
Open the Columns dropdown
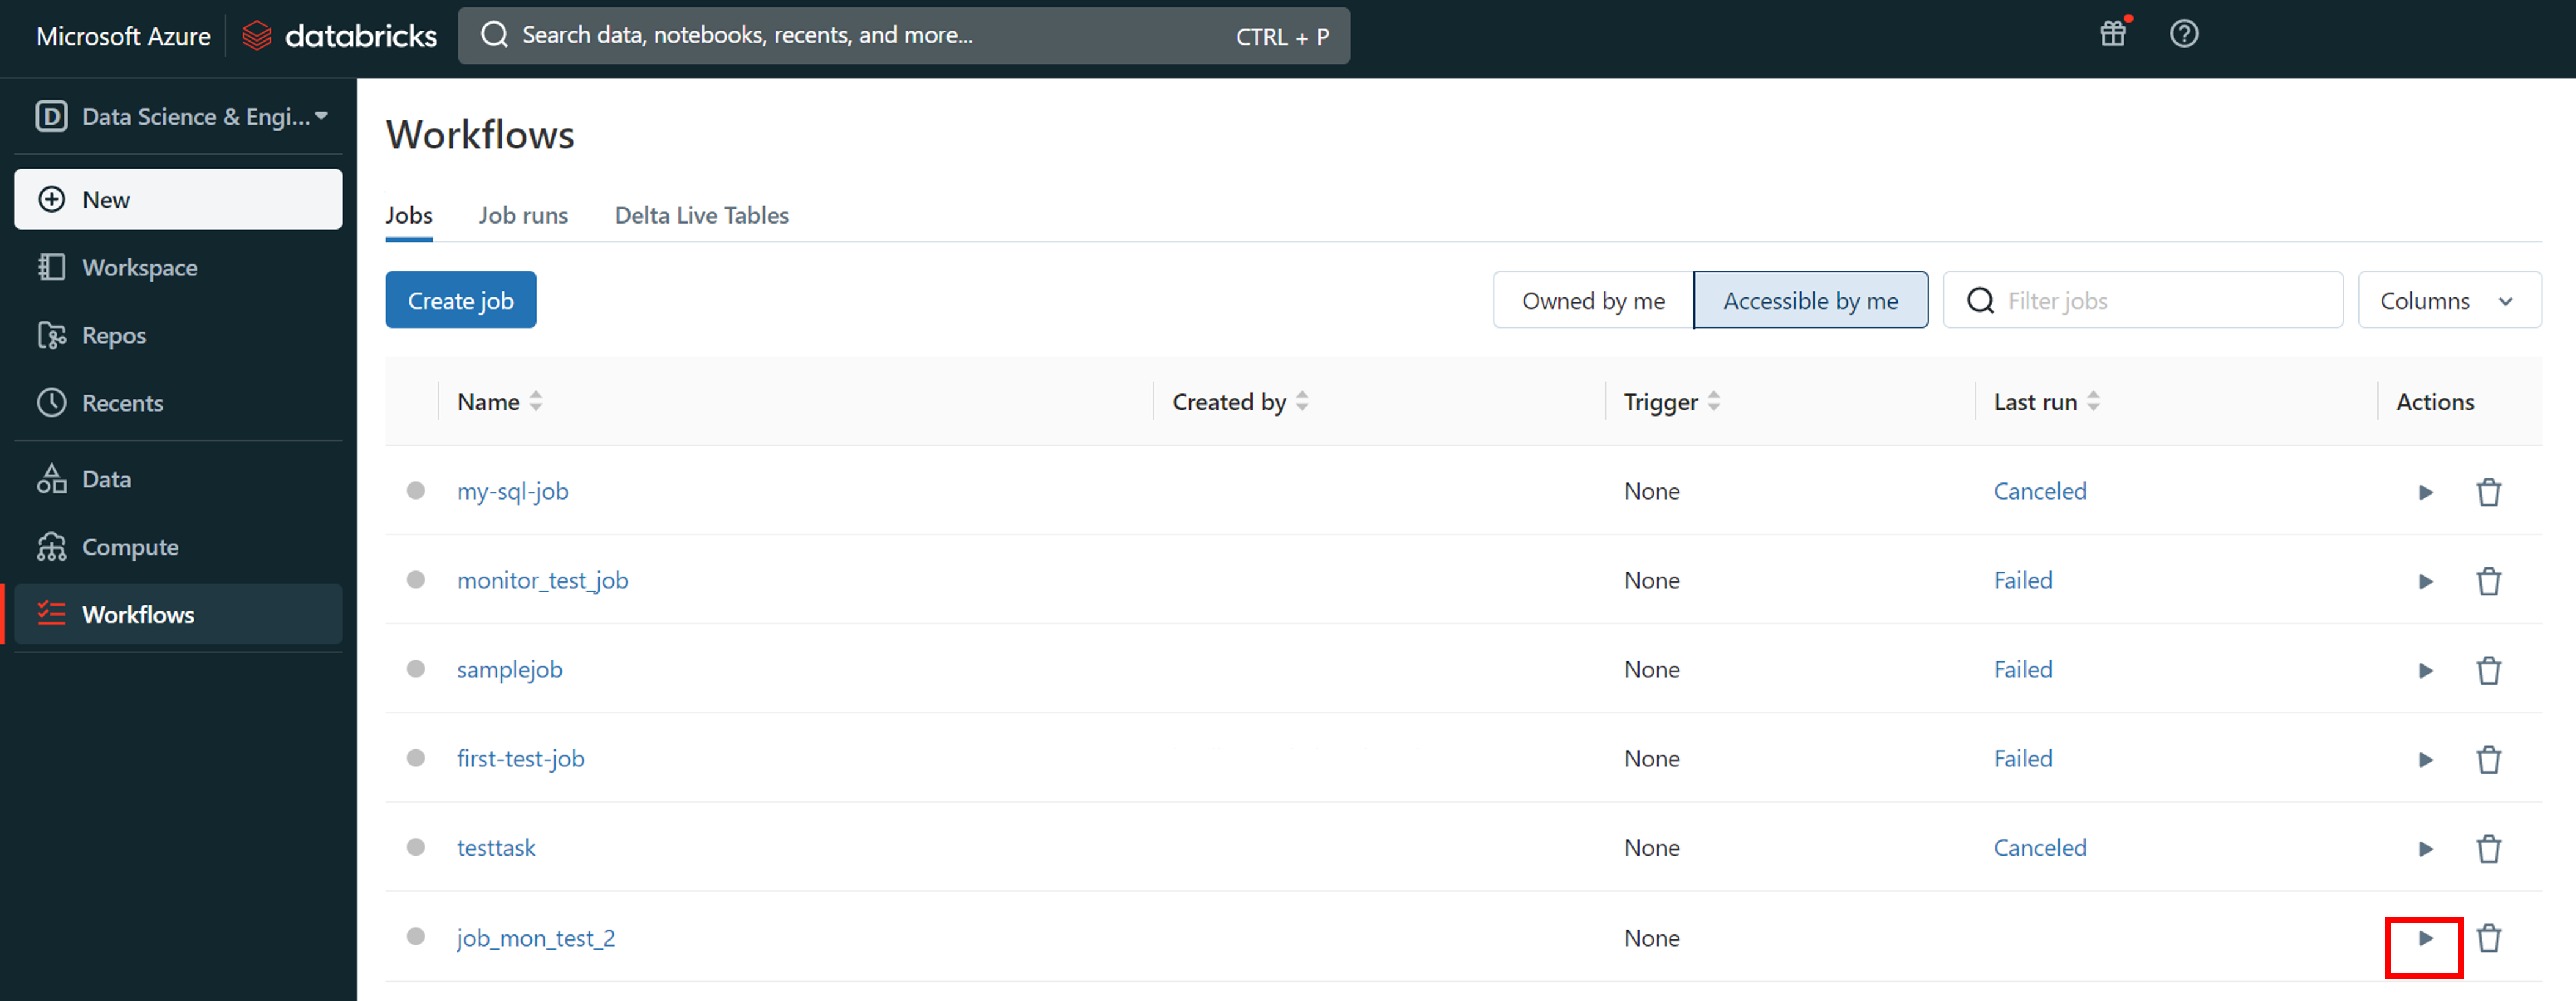point(2447,300)
